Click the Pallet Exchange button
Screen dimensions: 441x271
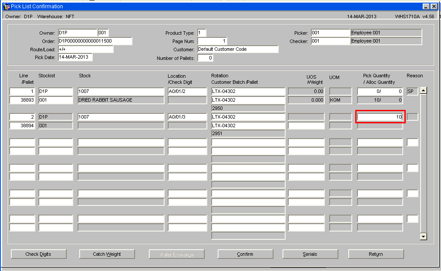click(x=177, y=254)
